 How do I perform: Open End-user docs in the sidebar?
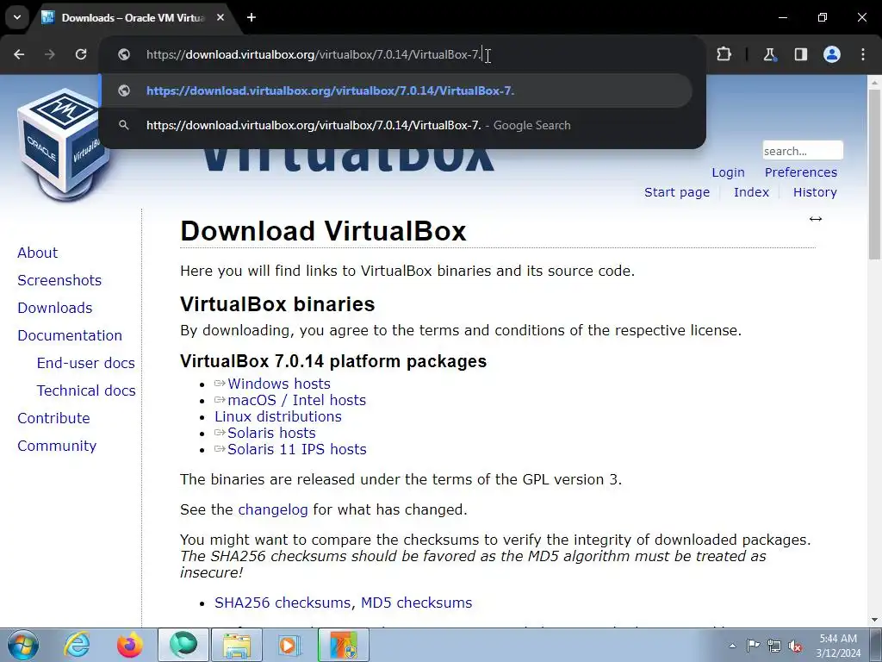[x=85, y=363]
